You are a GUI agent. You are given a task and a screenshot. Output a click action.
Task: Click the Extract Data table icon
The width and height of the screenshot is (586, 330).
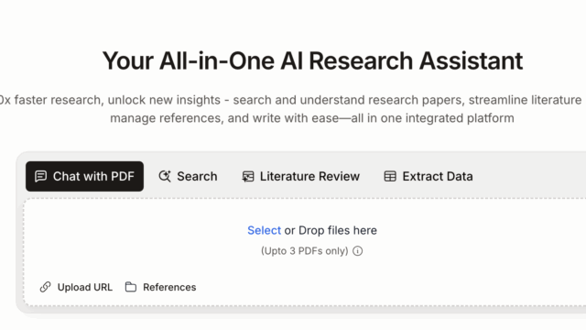[x=390, y=176]
